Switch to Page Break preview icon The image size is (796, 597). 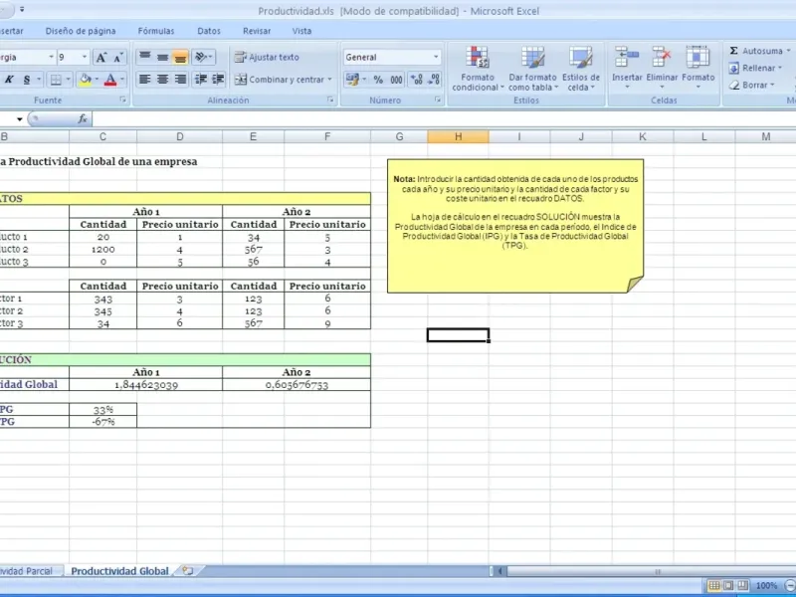(742, 585)
